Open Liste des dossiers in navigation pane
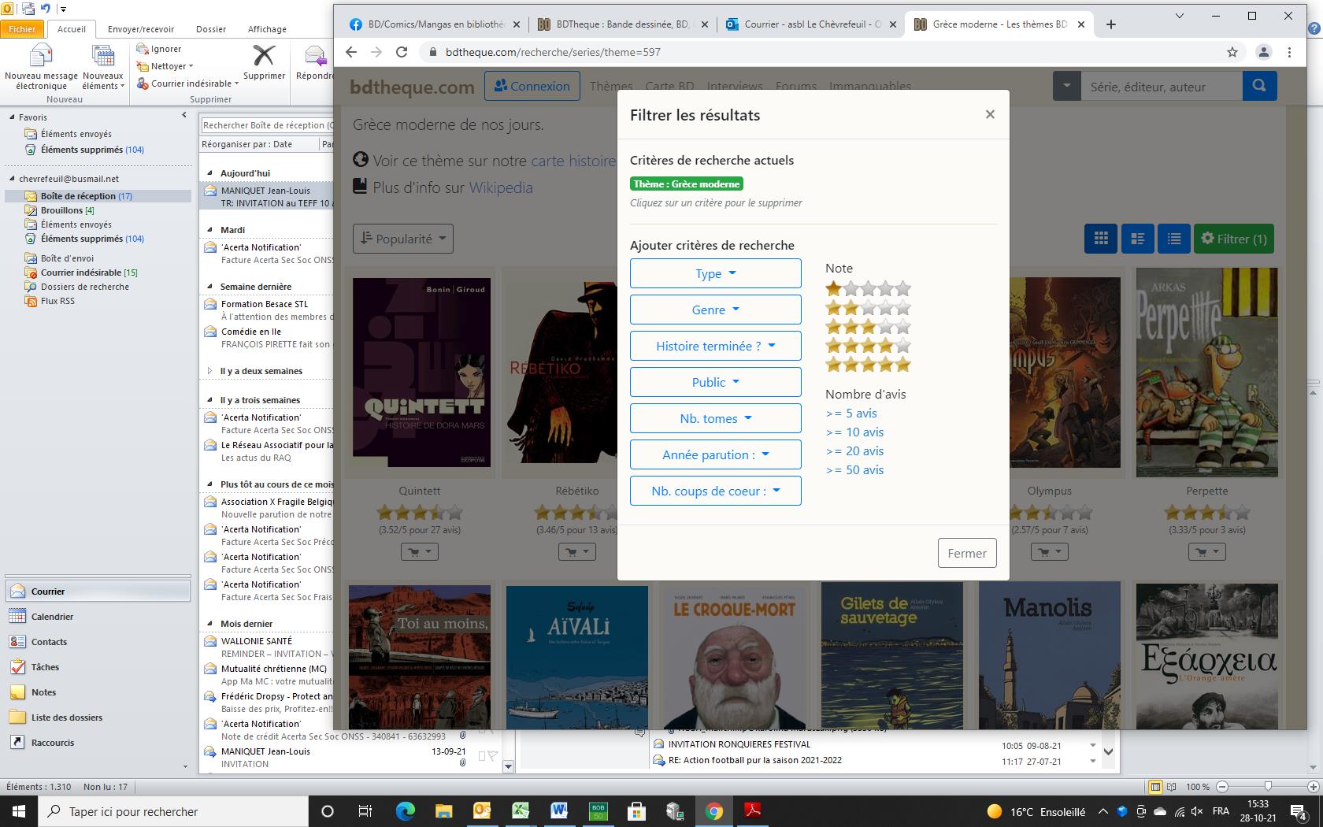This screenshot has width=1323, height=827. point(98,718)
